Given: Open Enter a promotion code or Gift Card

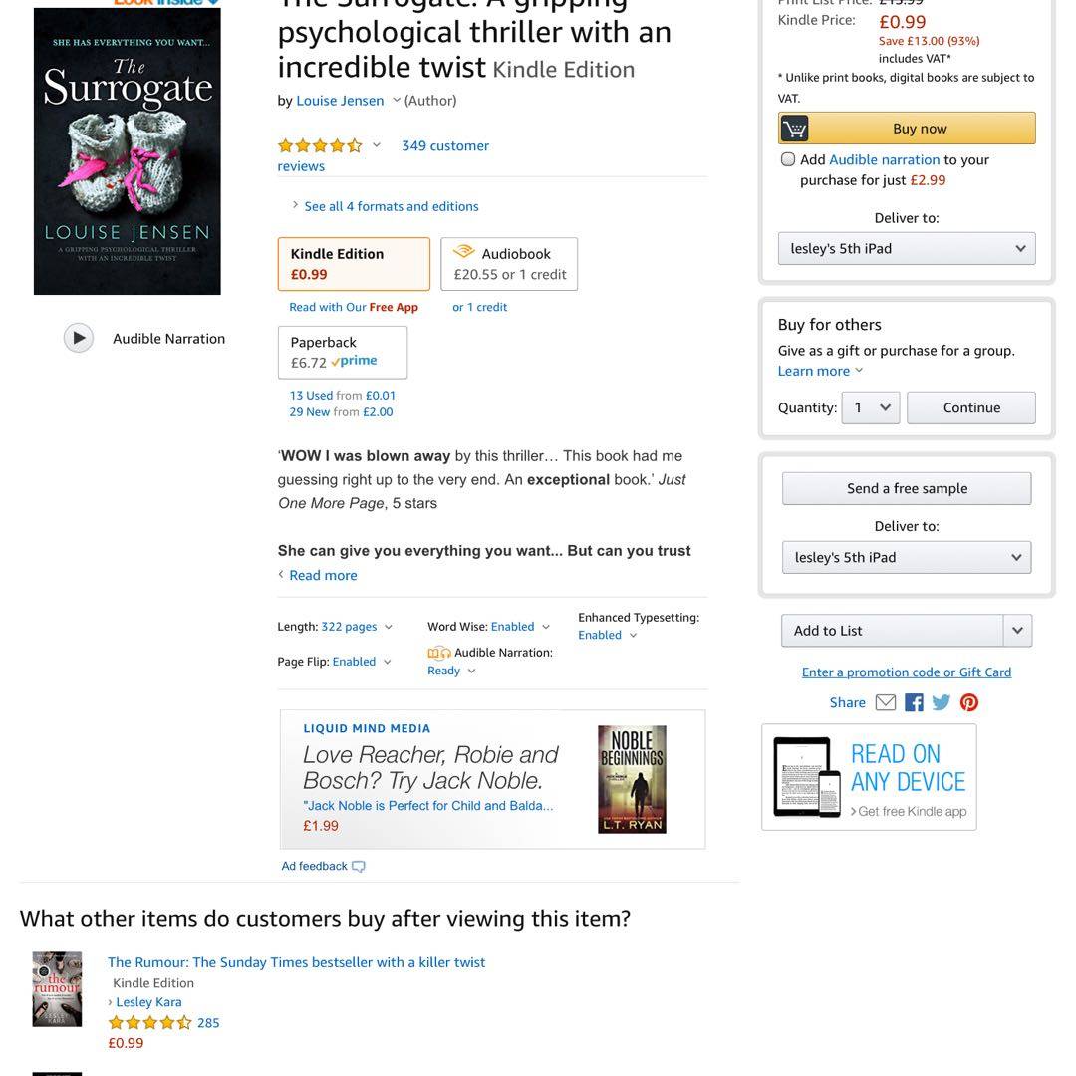Looking at the screenshot, I should (906, 672).
